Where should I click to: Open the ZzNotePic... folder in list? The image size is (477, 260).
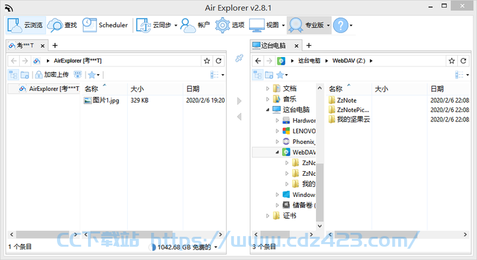pos(349,110)
